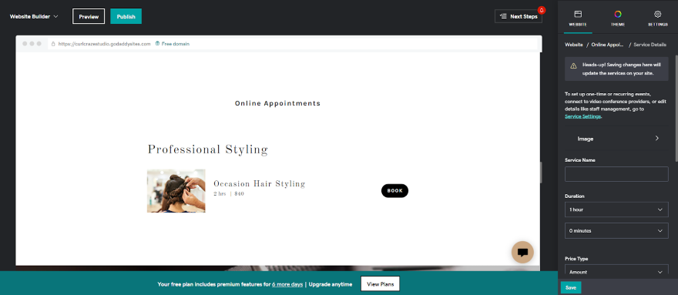Open the Service Settings link
This screenshot has width=678, height=295.
[582, 116]
